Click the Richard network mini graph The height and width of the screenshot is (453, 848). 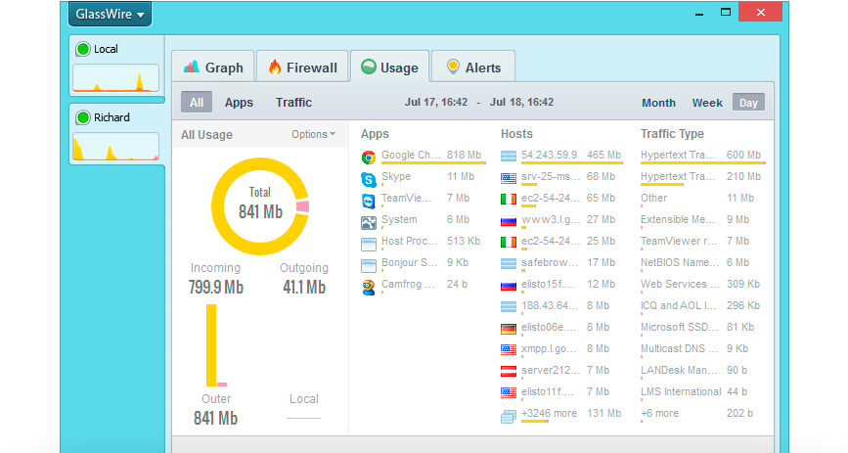tap(115, 146)
